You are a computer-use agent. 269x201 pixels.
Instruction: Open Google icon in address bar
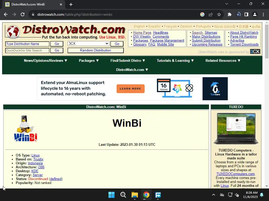(202, 15)
